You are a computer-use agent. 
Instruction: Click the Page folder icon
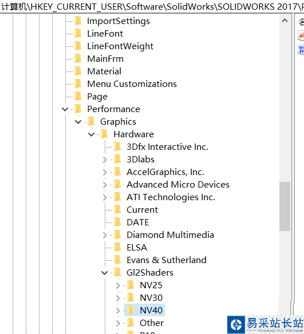(78, 96)
